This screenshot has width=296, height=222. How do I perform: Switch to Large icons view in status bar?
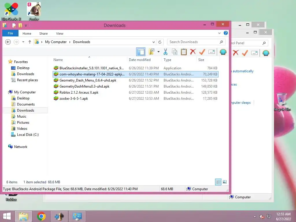pos(225,182)
